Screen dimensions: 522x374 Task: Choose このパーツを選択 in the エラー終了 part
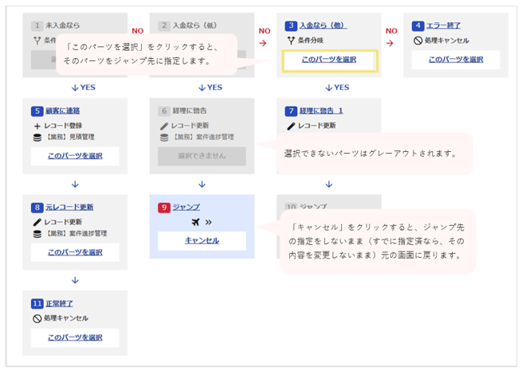pos(456,60)
